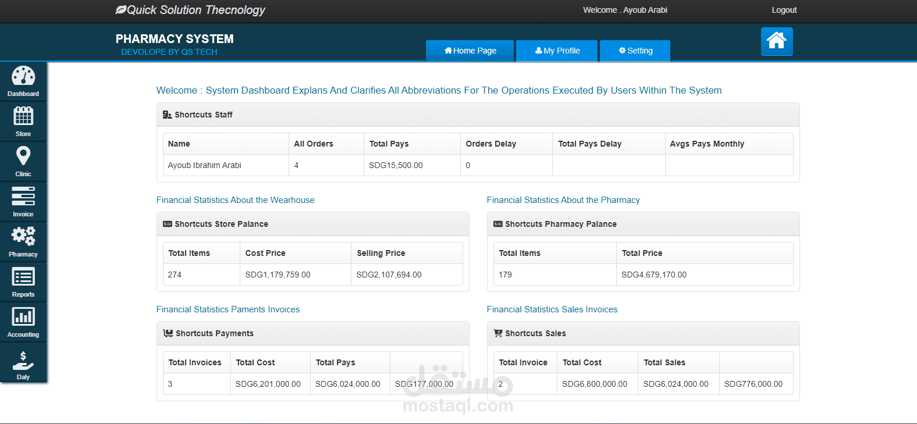Click the Shortcuts Payments cart icon
Image resolution: width=917 pixels, height=424 pixels.
168,333
